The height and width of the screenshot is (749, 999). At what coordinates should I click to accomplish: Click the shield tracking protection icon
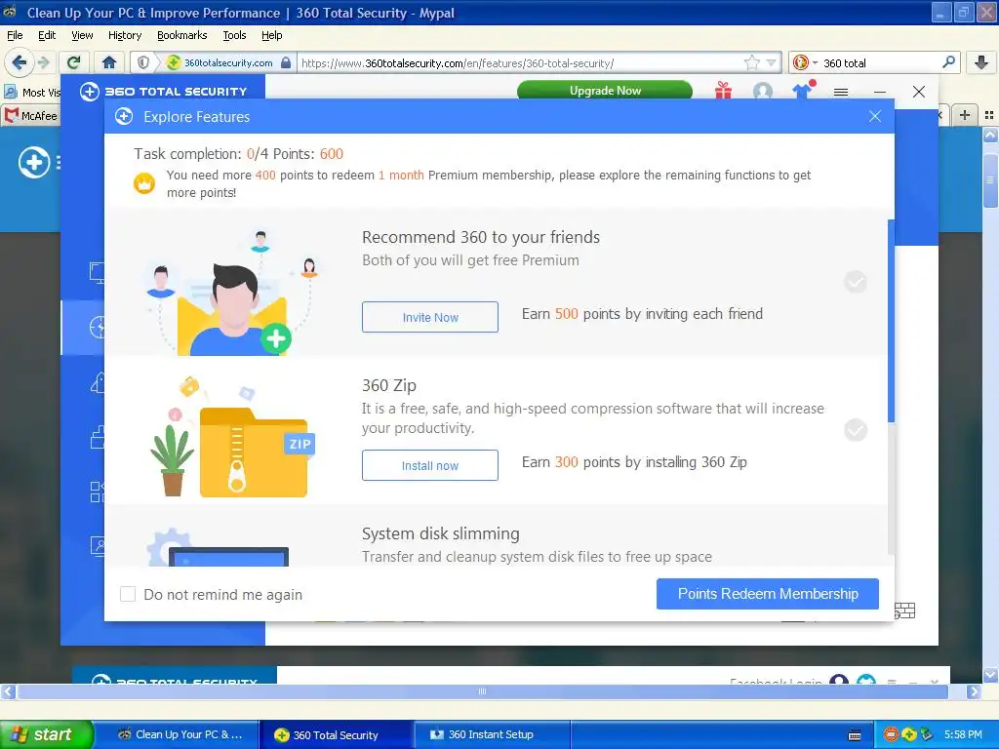point(143,62)
